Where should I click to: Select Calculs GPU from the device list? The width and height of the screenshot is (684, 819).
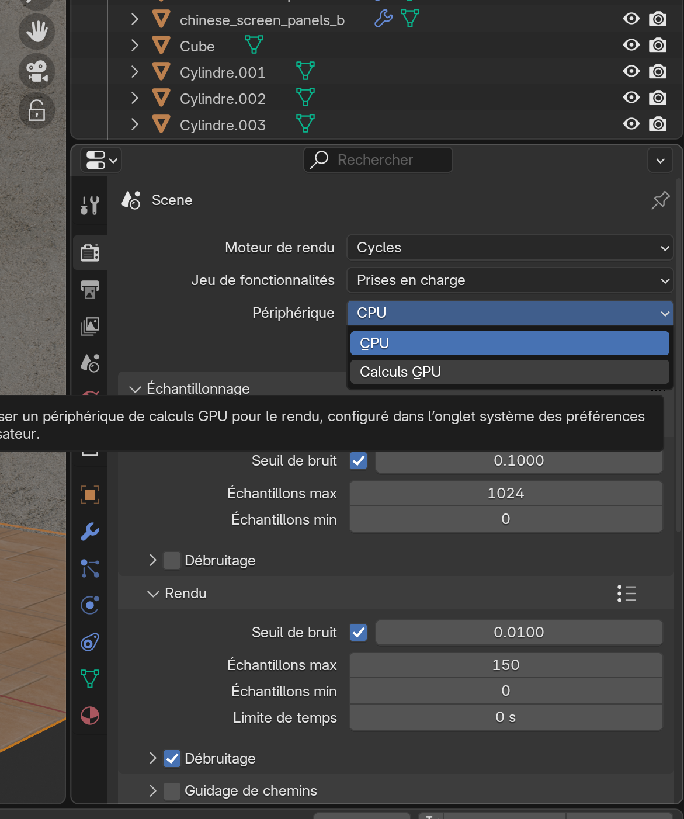click(x=509, y=372)
